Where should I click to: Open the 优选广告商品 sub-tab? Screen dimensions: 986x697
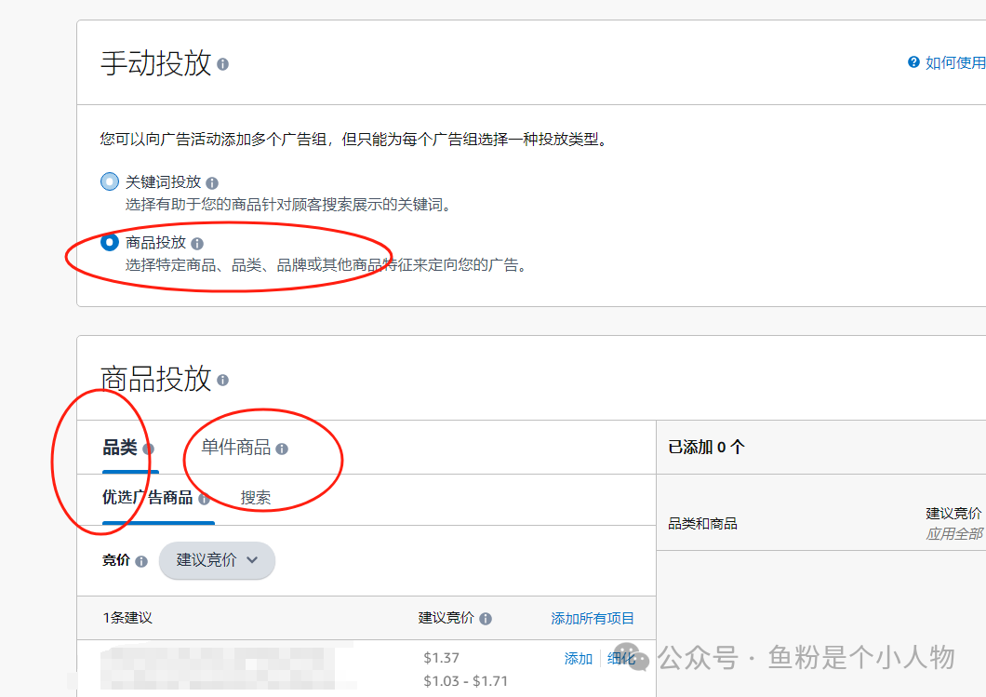click(148, 498)
